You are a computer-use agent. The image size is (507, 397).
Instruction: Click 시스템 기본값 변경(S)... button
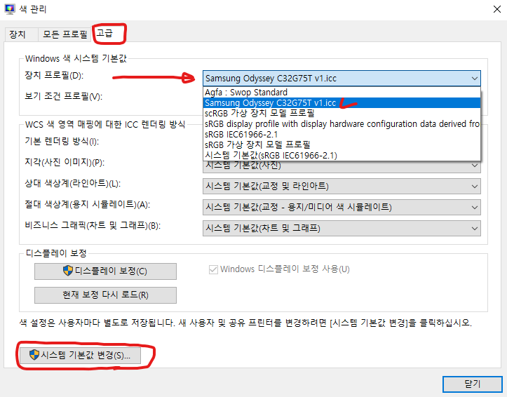(80, 356)
